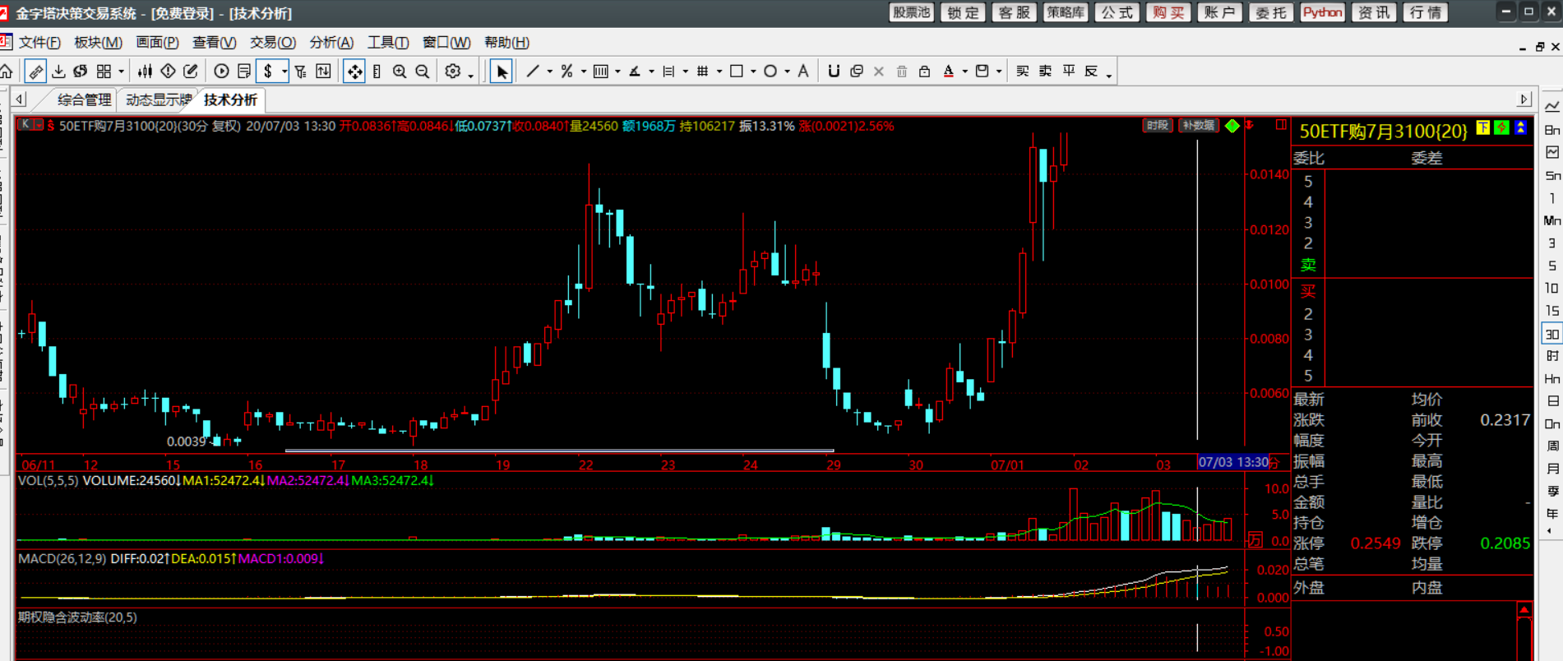Click the zoom out magnifier icon
The height and width of the screenshot is (661, 1563).
pos(423,72)
